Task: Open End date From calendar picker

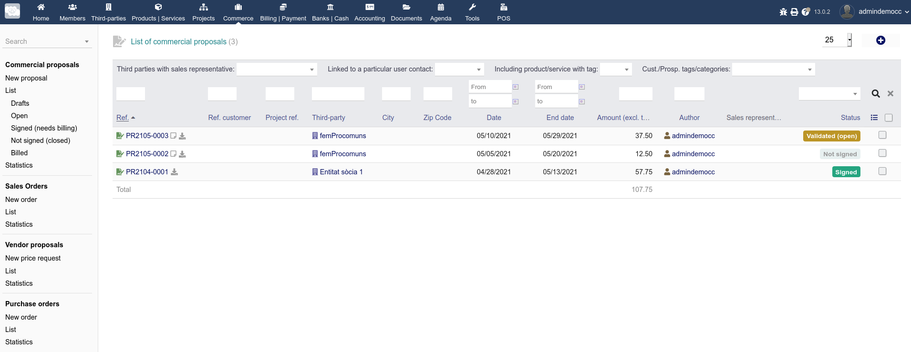Action: 582,87
